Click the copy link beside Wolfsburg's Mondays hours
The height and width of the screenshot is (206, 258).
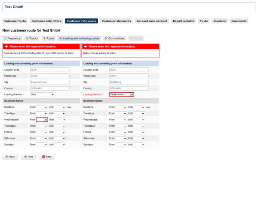[x=148, y=107]
